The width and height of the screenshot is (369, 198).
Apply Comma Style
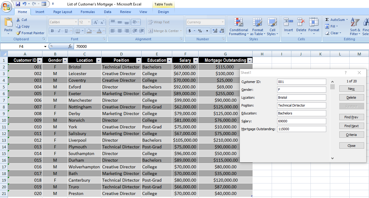(207, 31)
